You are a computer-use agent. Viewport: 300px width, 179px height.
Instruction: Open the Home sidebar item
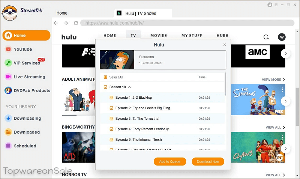point(26,35)
